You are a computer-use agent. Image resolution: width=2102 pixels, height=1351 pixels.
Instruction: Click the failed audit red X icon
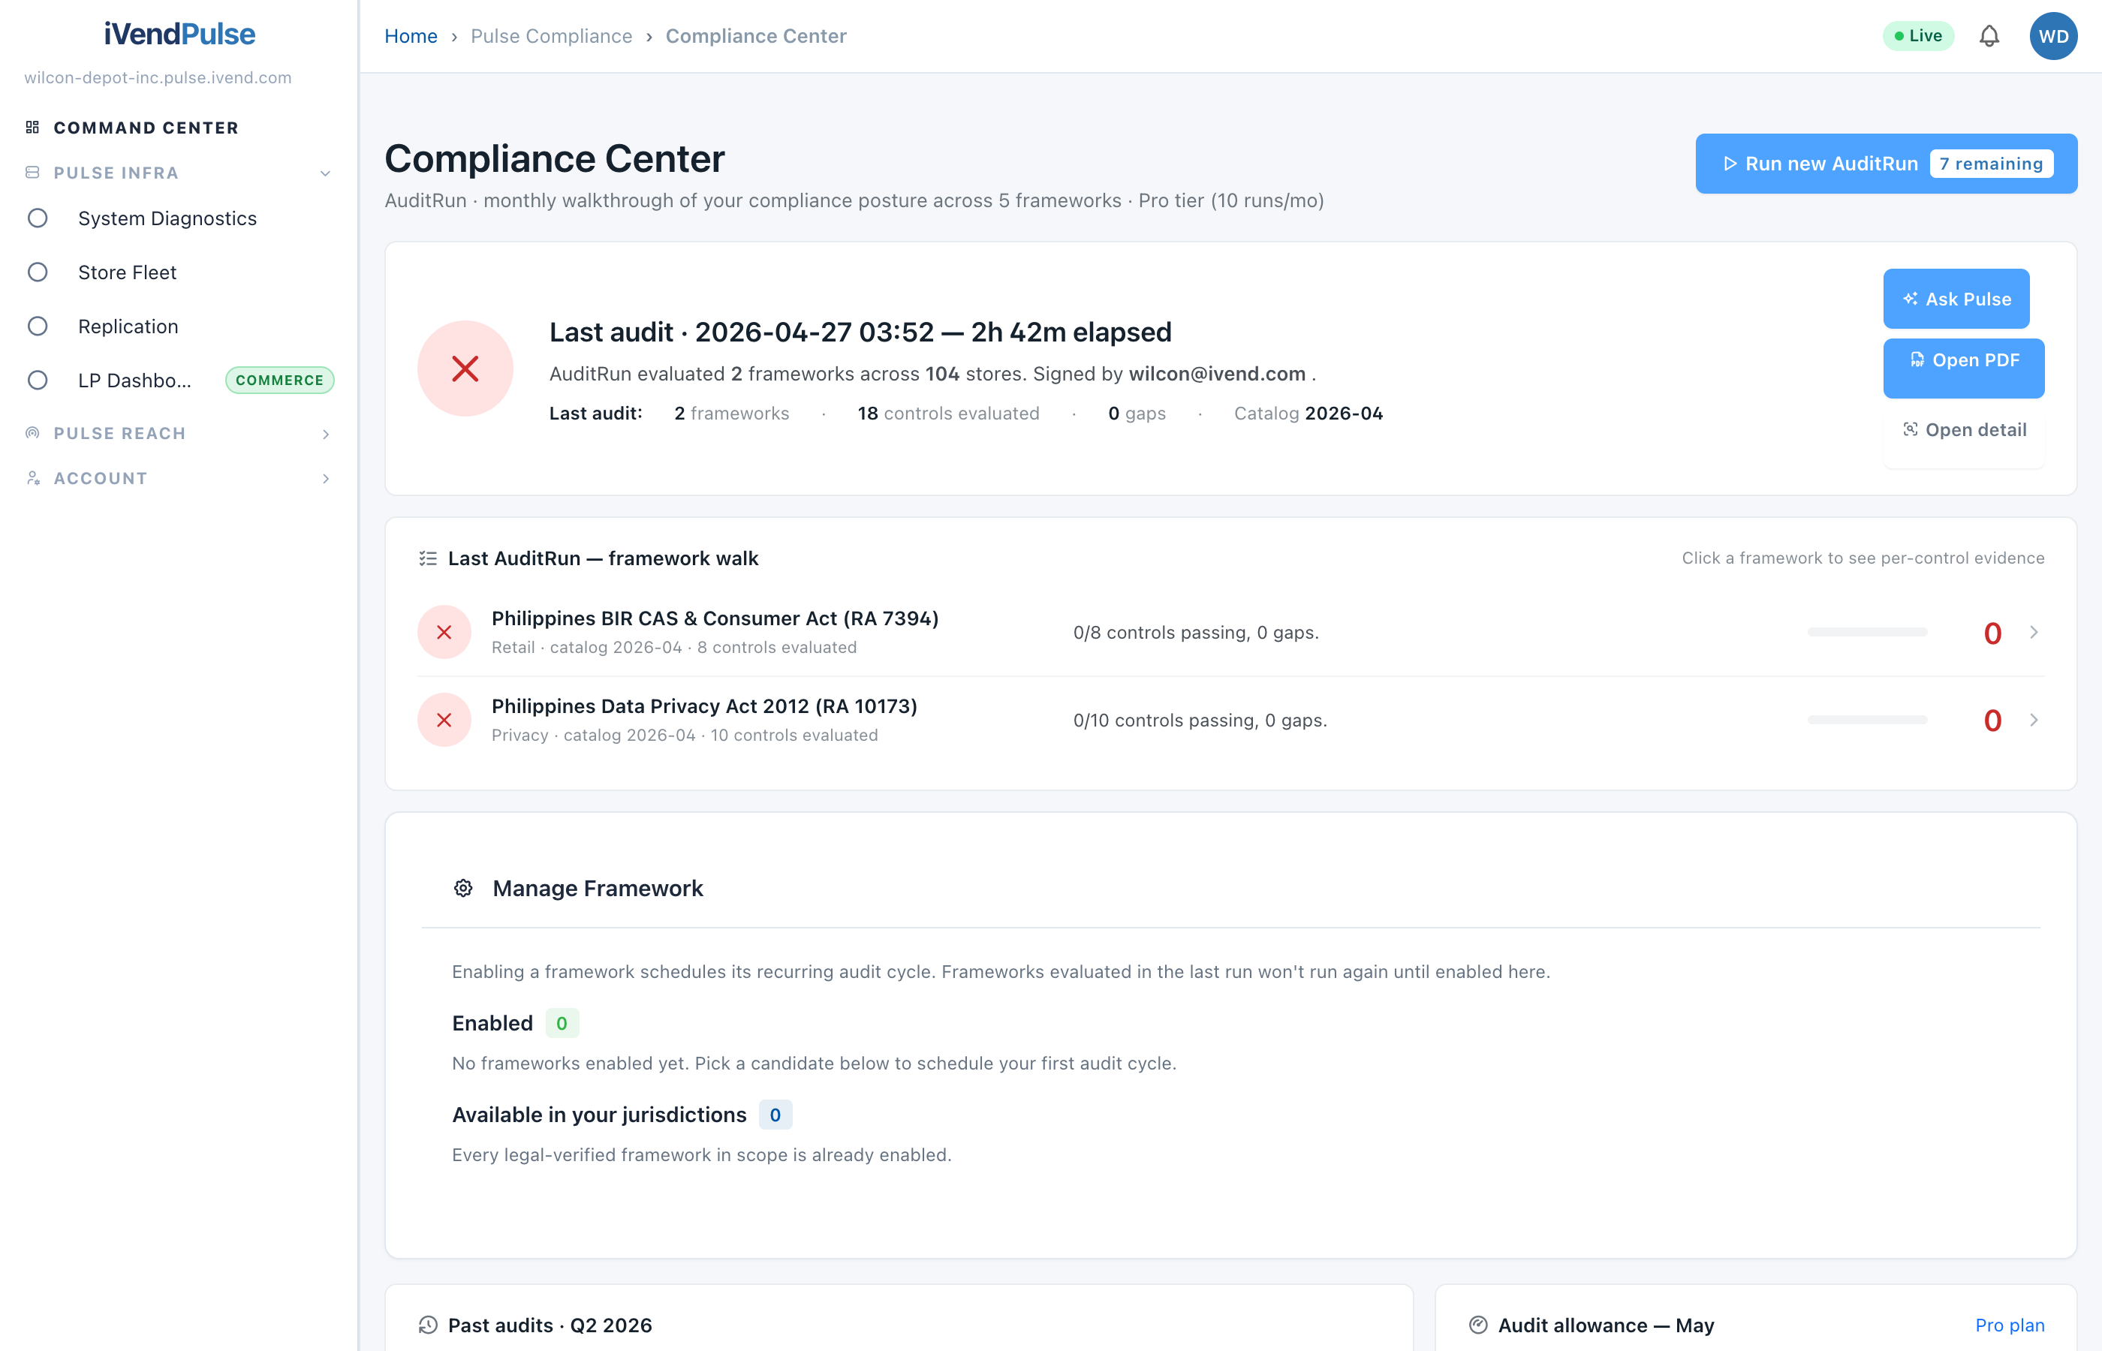[465, 369]
